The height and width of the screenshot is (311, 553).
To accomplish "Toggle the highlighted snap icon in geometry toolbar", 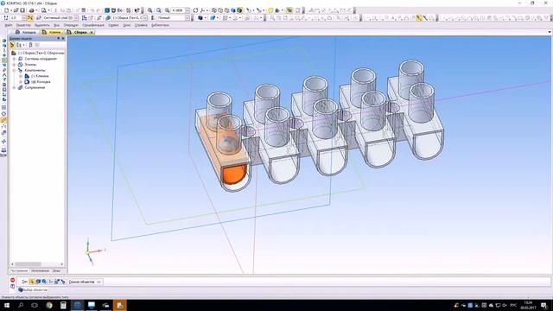I will point(418,17).
